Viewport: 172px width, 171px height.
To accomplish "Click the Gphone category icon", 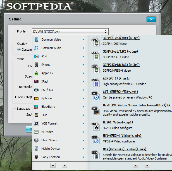I will click(36, 98).
